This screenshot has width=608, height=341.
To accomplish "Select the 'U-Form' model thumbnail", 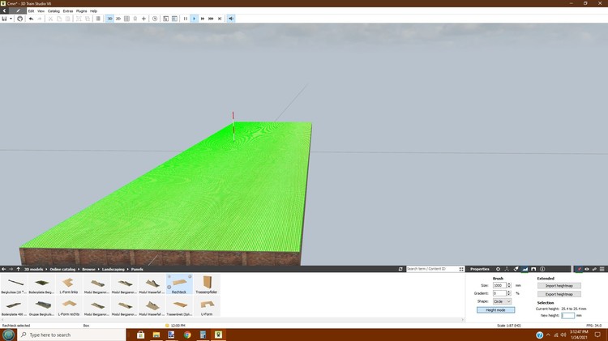I will (x=207, y=306).
